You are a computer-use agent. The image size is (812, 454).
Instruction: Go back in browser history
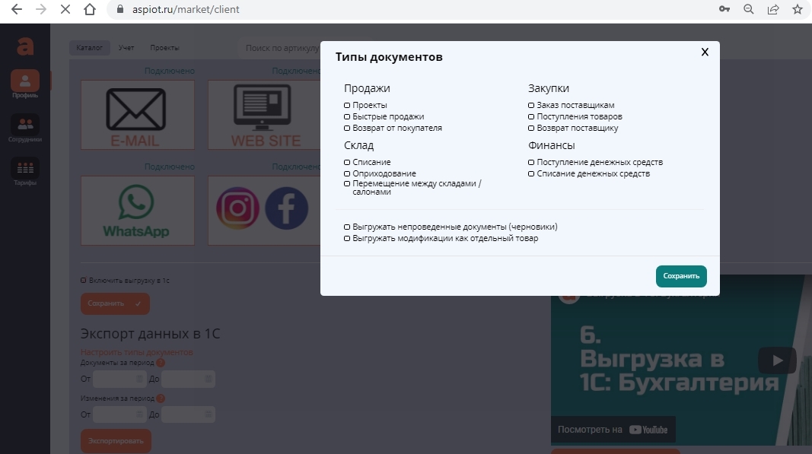pyautogui.click(x=17, y=9)
